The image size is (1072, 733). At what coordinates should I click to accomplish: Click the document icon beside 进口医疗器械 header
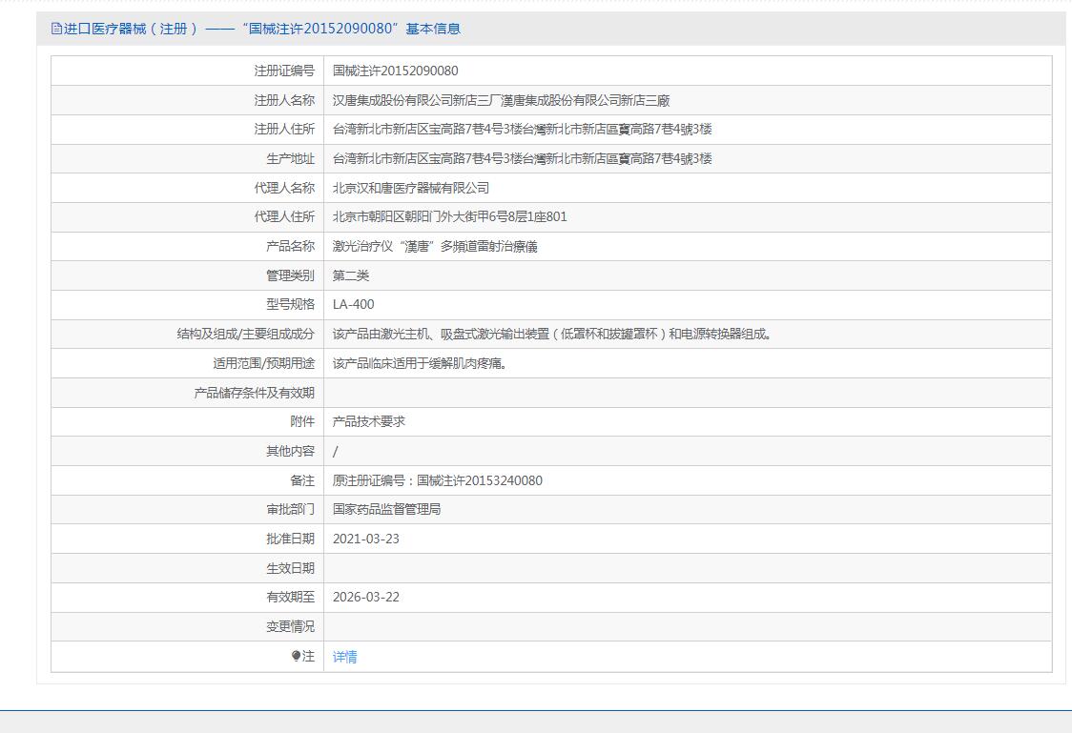click(x=56, y=29)
